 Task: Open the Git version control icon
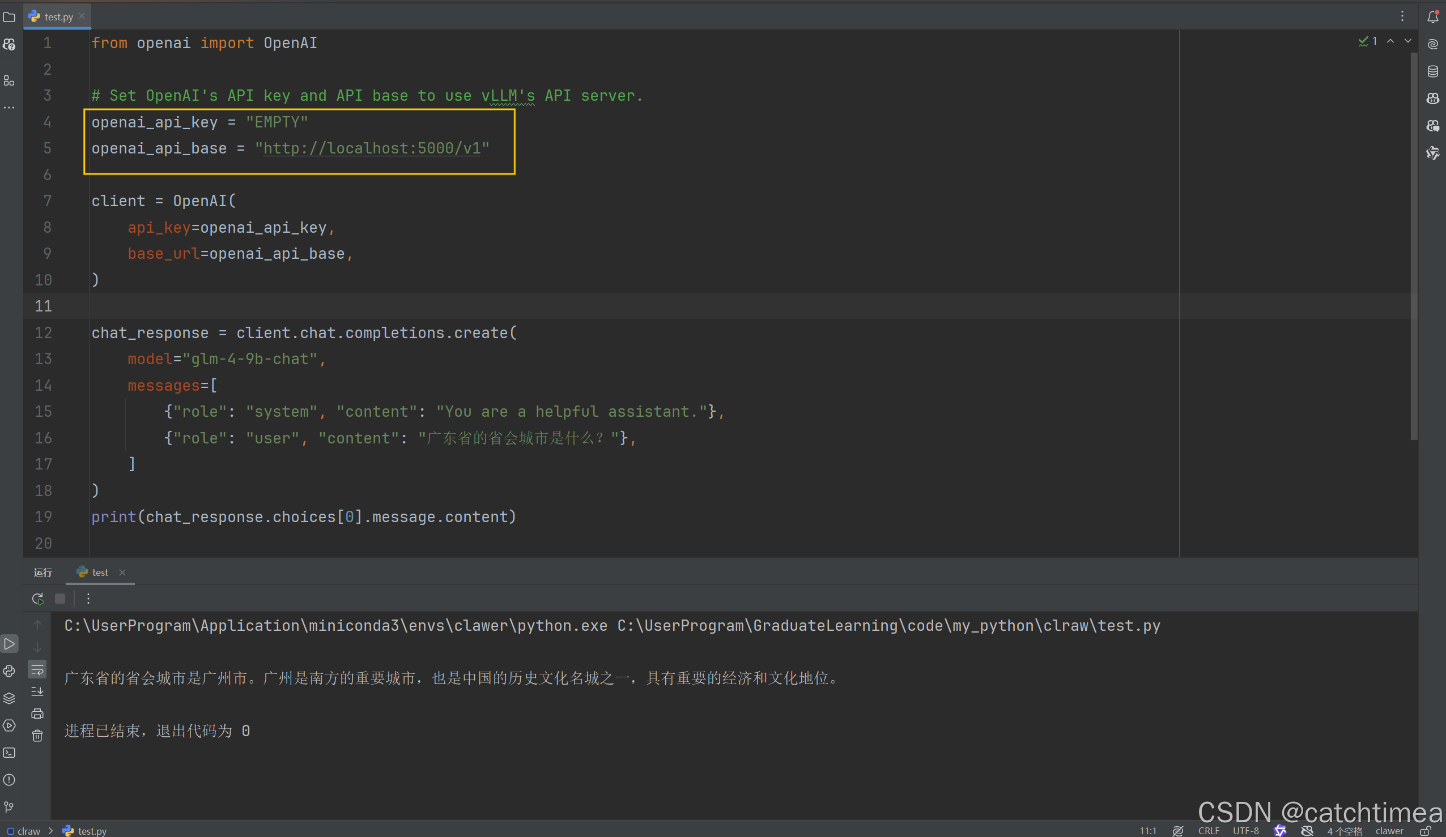coord(9,807)
